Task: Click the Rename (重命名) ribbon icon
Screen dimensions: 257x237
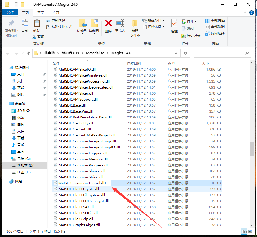Action: [x=120, y=23]
